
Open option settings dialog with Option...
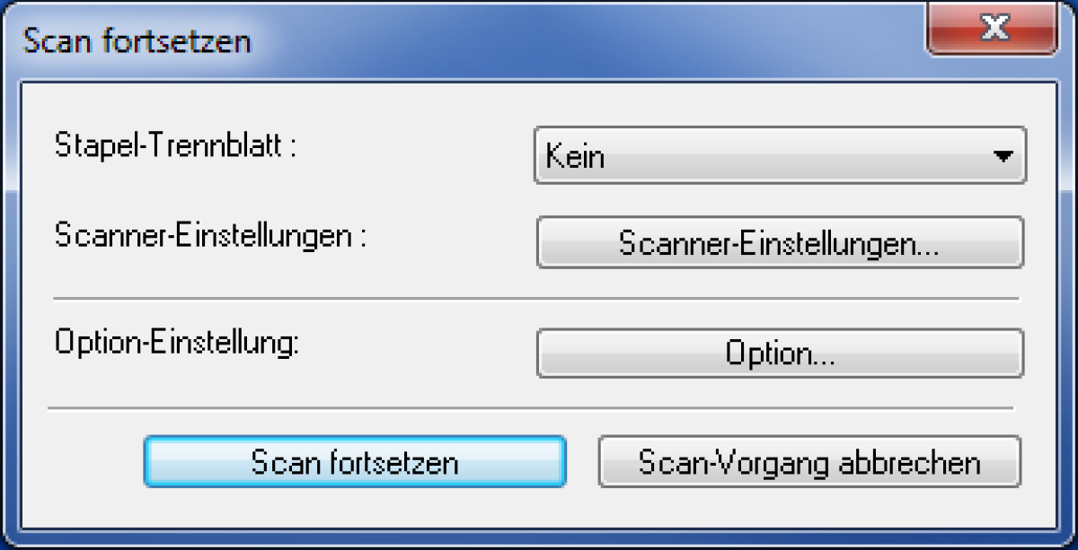[780, 354]
